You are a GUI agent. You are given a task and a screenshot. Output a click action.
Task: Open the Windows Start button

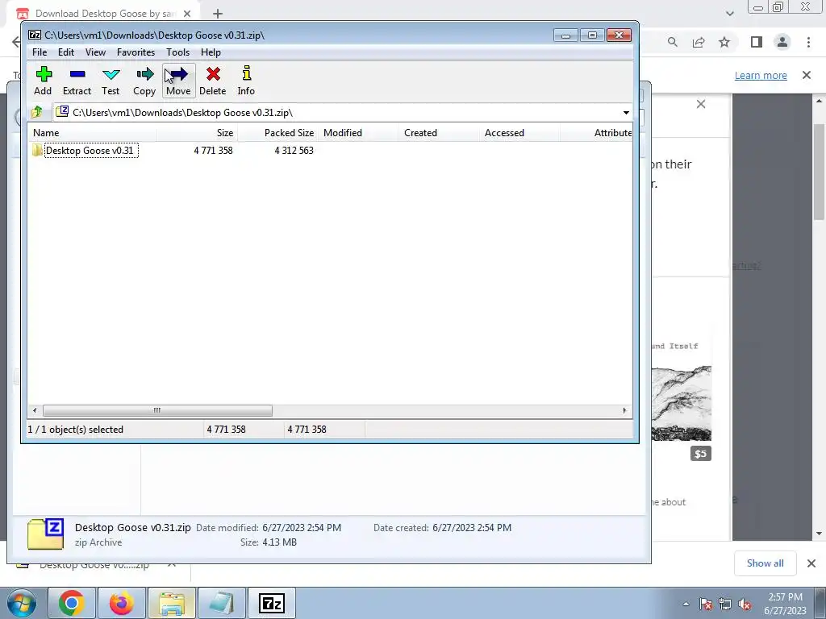22,603
